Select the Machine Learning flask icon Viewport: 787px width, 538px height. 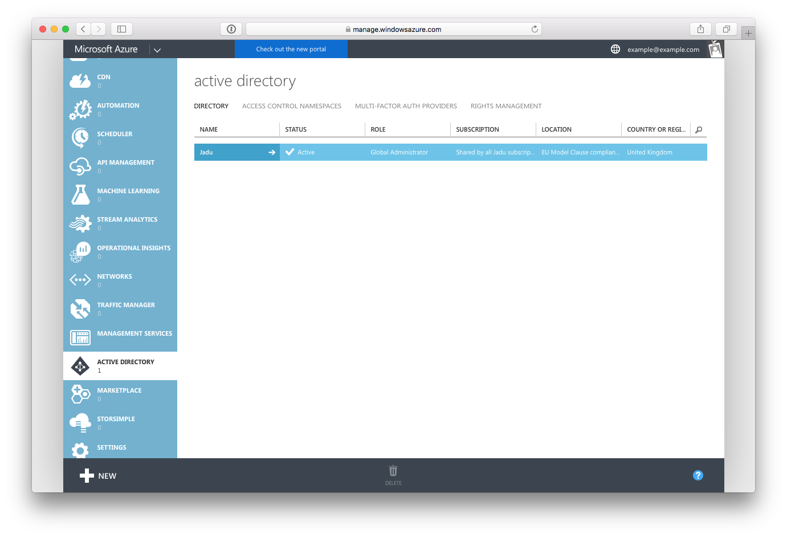80,195
